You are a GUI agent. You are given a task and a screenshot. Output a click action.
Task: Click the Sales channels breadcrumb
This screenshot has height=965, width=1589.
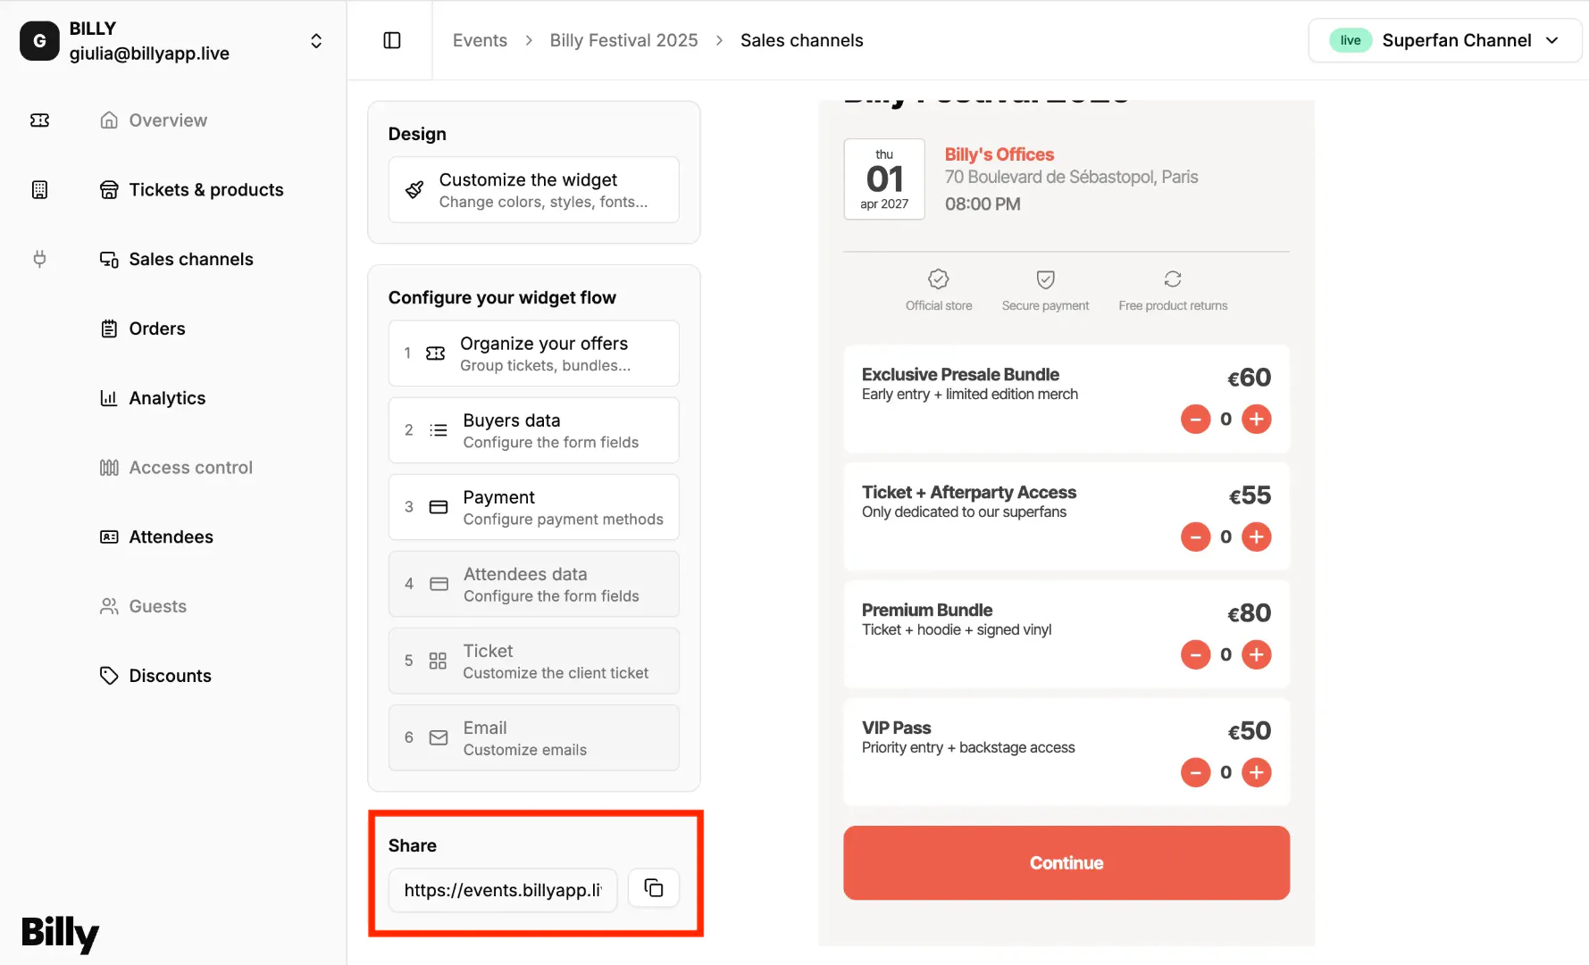click(801, 40)
